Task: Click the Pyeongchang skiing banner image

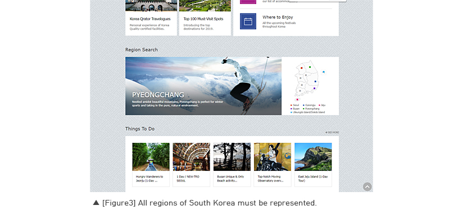Action: click(203, 86)
